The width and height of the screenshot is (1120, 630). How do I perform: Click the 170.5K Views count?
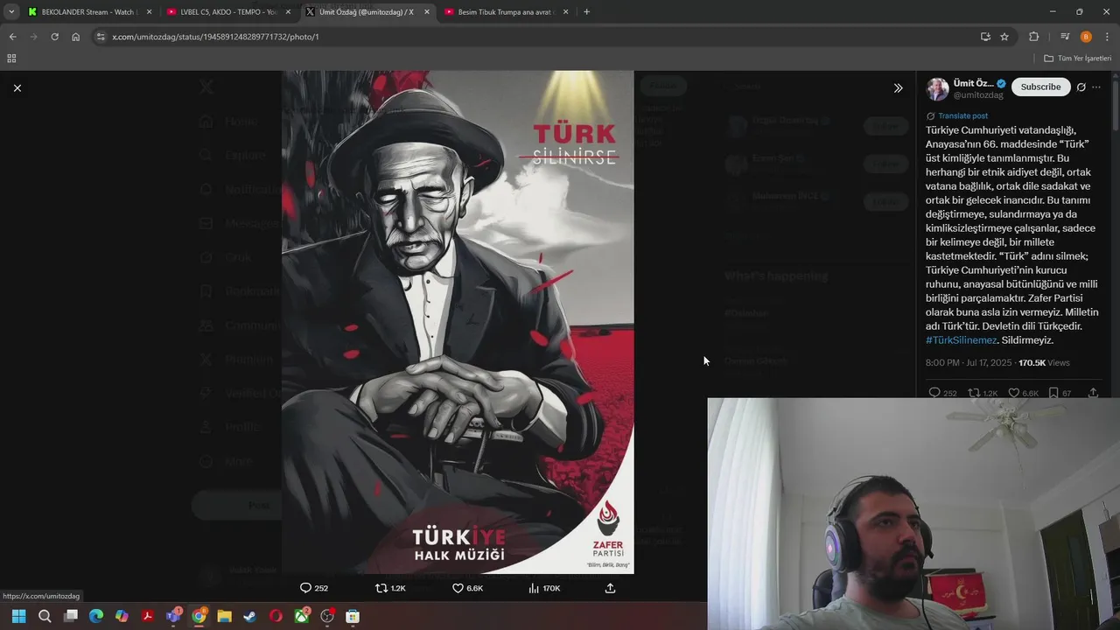(x=1044, y=362)
